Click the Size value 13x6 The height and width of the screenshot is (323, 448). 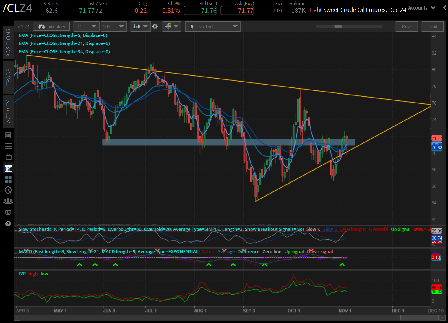[278, 11]
